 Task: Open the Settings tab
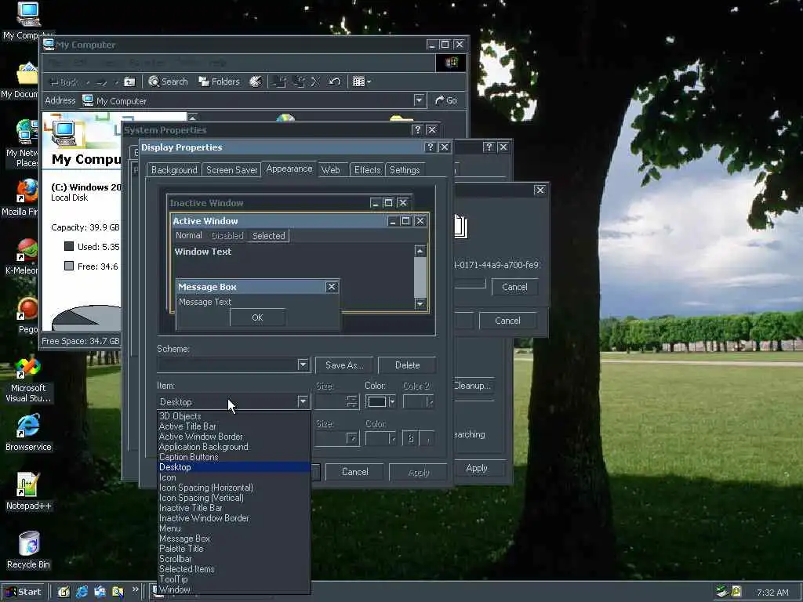[405, 170]
